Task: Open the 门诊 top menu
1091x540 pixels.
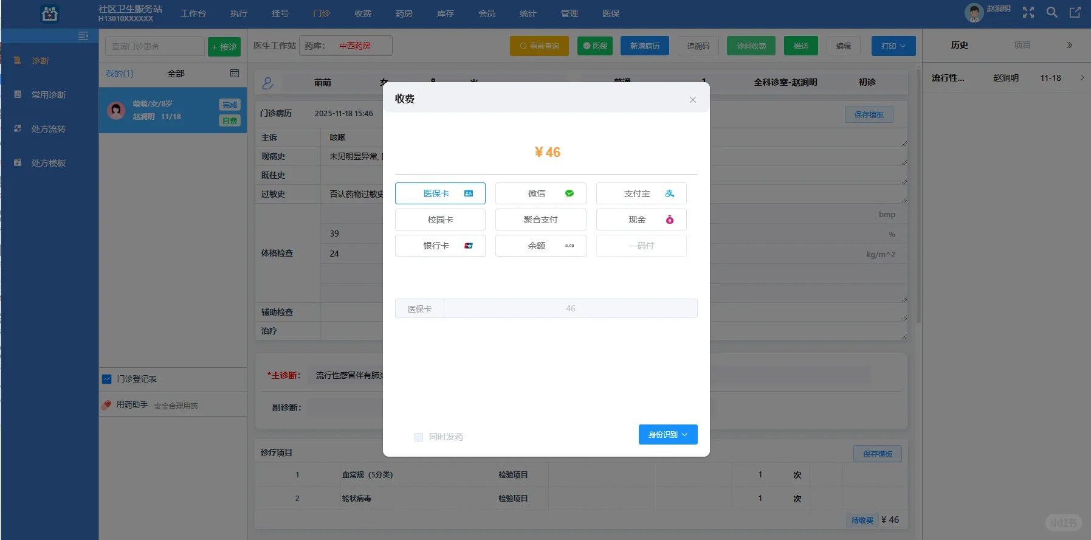Action: 322,13
